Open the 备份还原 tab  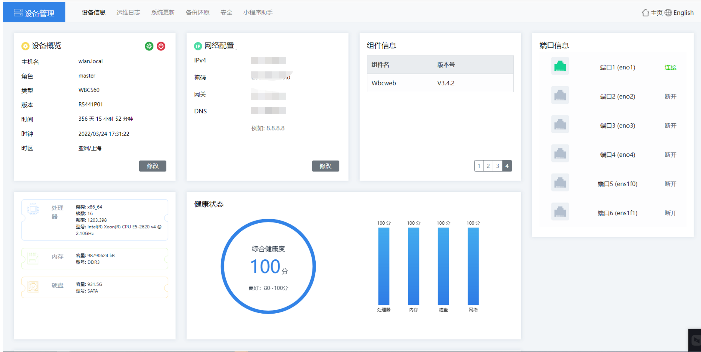[x=197, y=12]
